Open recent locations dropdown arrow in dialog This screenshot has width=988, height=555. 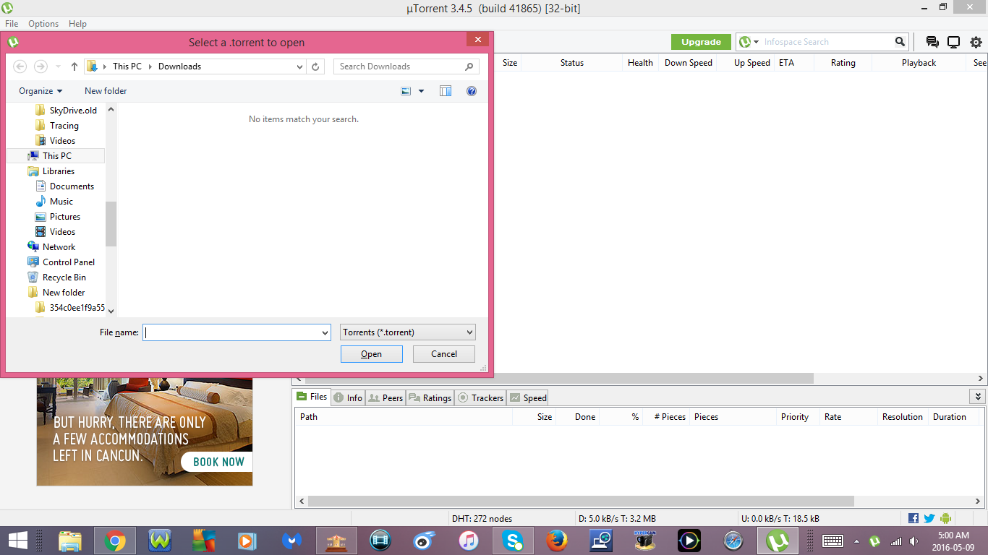59,66
